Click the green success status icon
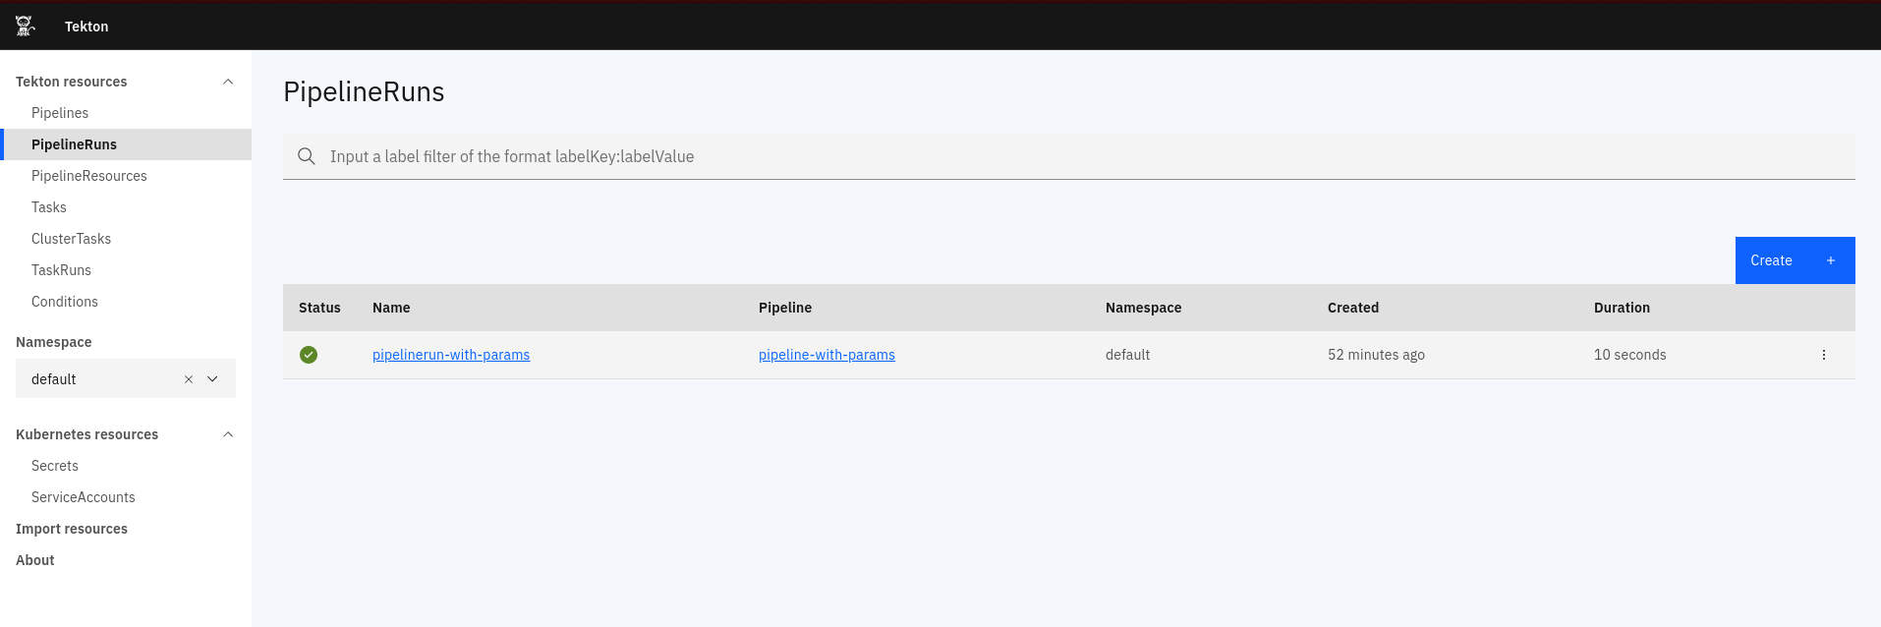This screenshot has height=627, width=1881. pyautogui.click(x=309, y=355)
